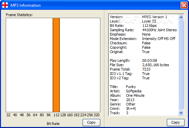Click the 'Frame Statistics:' label
This screenshot has height=128, width=189.
point(19,15)
